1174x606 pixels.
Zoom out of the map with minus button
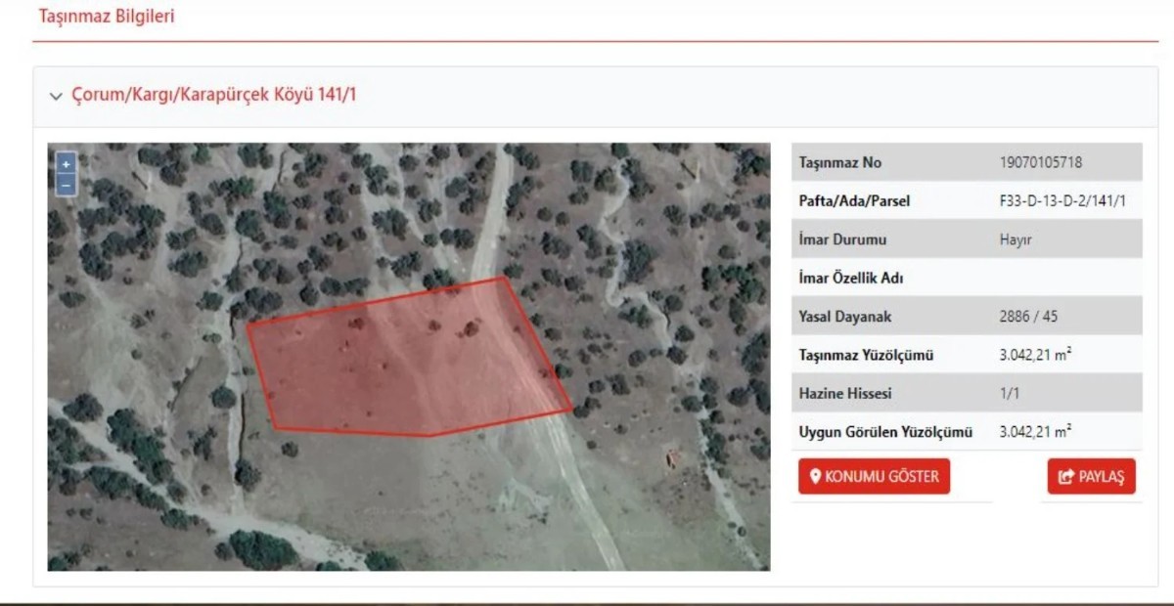point(66,185)
